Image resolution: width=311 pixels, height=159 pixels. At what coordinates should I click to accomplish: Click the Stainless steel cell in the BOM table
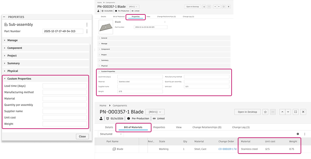coord(249,149)
